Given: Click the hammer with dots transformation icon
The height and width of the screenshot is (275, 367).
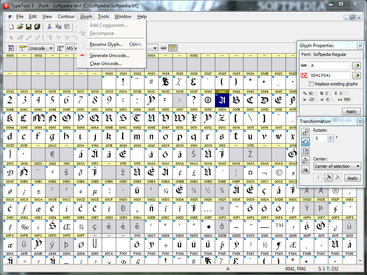Looking at the screenshot, I should (x=338, y=178).
